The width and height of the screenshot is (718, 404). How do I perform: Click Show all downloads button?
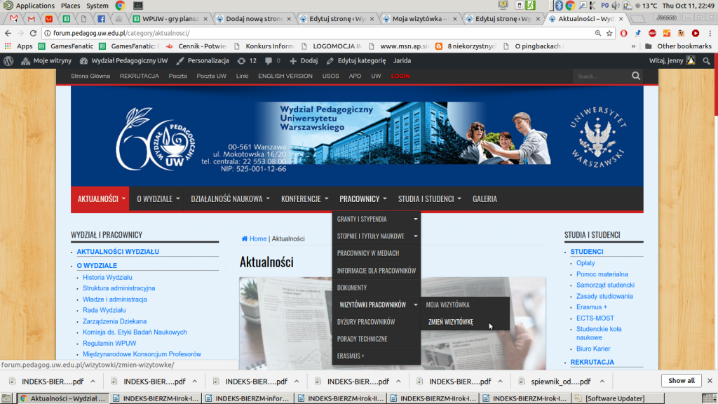tap(682, 381)
